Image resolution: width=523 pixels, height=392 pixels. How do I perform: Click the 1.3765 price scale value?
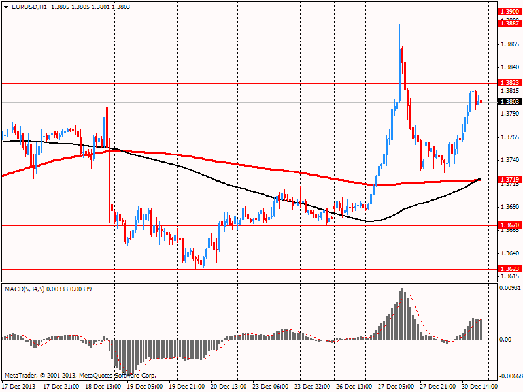pyautogui.click(x=511, y=137)
